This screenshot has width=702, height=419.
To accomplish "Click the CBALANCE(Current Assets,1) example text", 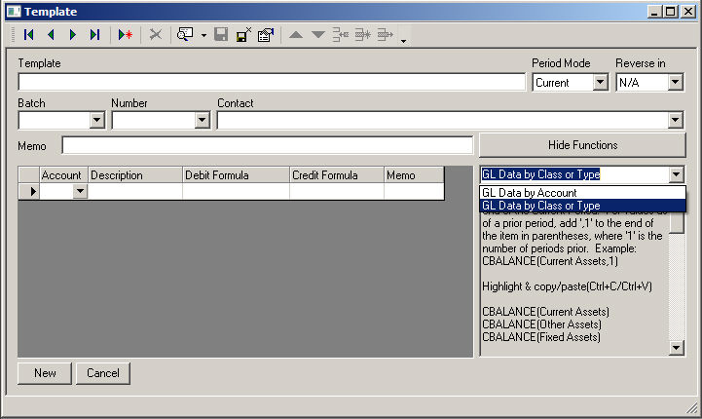I will (550, 261).
